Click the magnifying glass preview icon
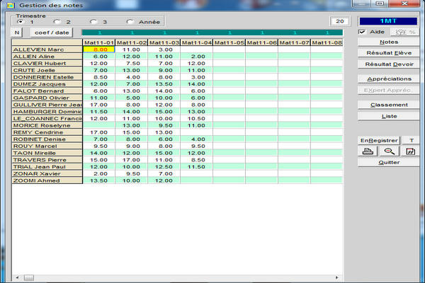This screenshot has width=425, height=283. point(389,151)
